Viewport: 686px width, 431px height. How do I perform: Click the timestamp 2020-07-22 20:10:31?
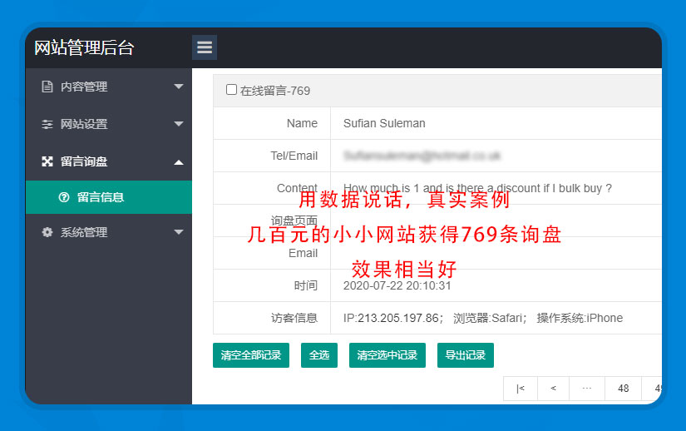coord(397,285)
